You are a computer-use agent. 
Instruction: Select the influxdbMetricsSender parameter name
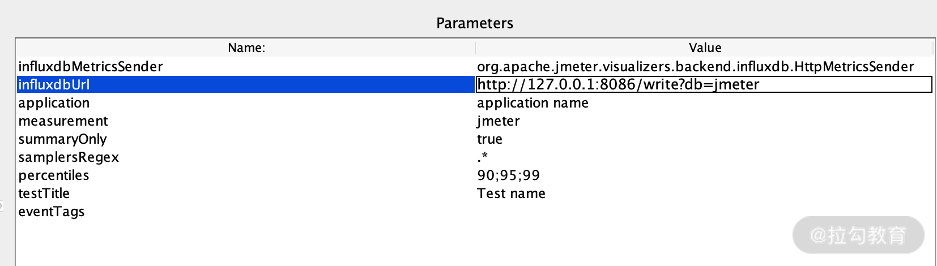[91, 67]
